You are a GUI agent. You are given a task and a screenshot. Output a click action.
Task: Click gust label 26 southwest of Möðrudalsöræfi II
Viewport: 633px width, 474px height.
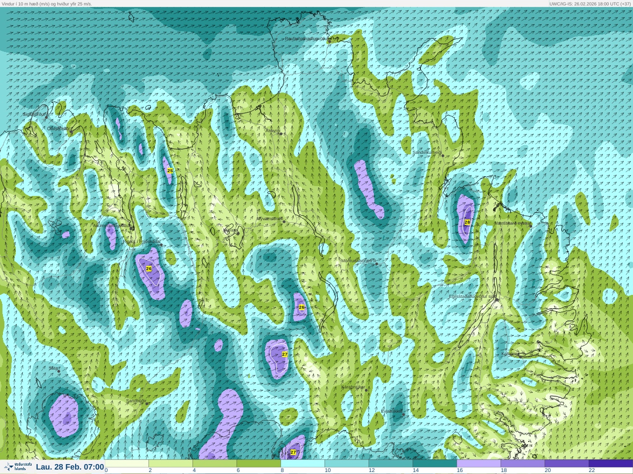click(302, 307)
